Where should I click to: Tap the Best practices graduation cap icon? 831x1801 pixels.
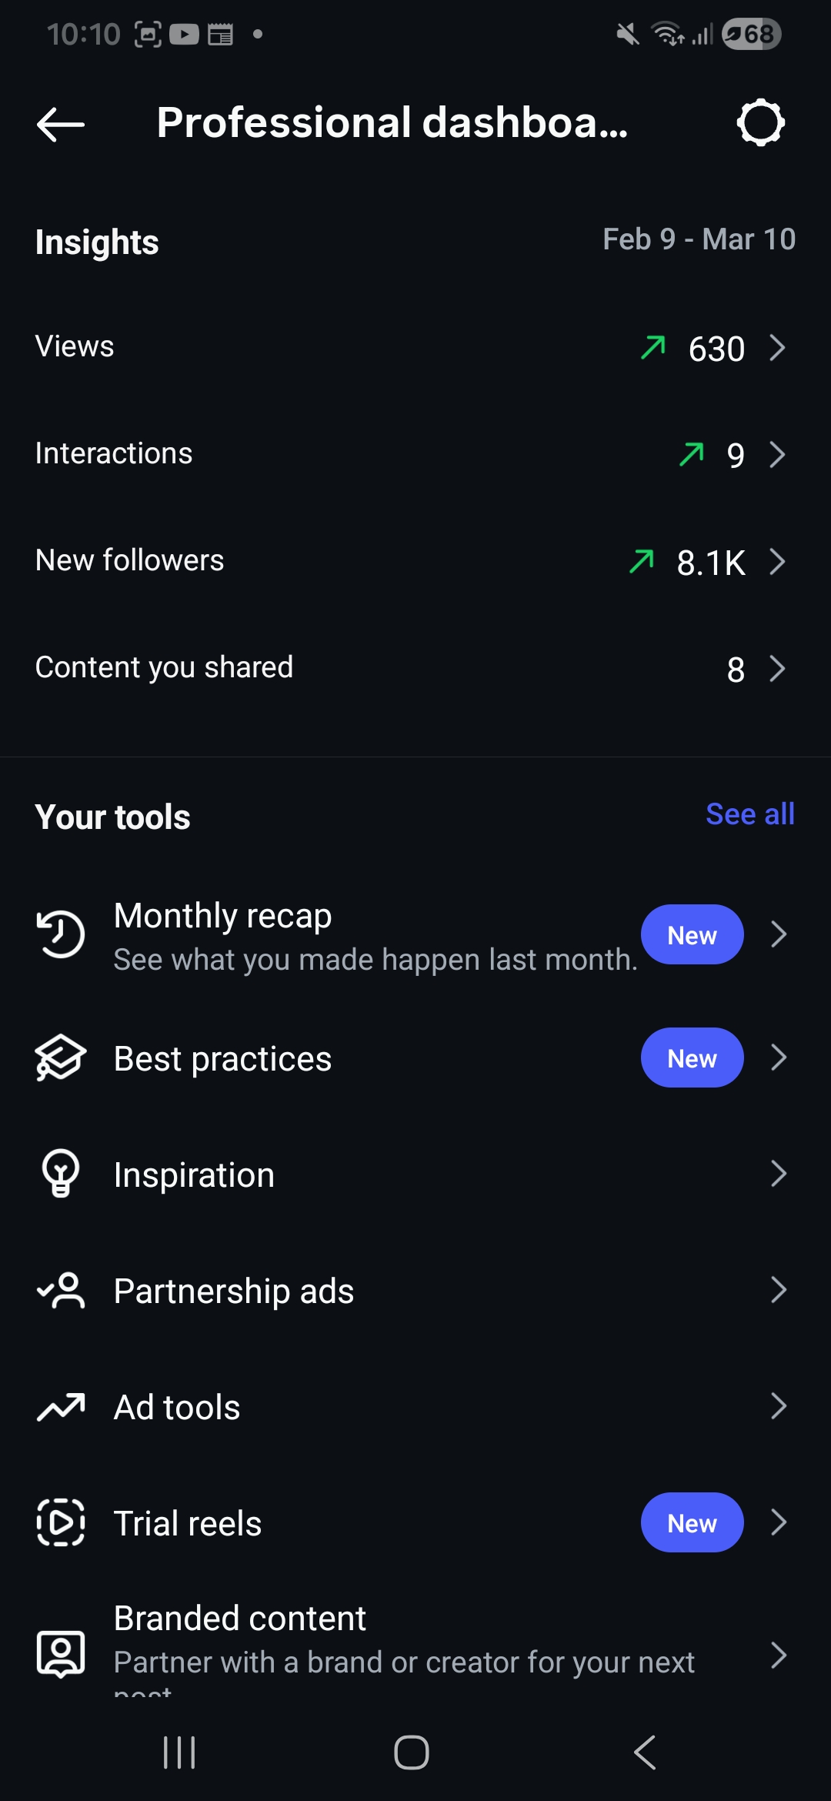click(x=60, y=1058)
